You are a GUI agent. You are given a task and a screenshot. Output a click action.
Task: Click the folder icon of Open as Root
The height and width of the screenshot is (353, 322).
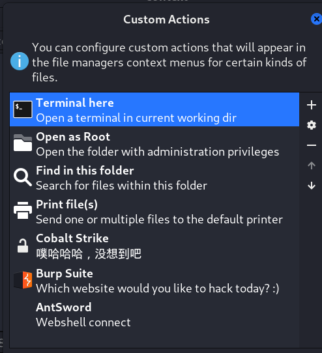23,143
